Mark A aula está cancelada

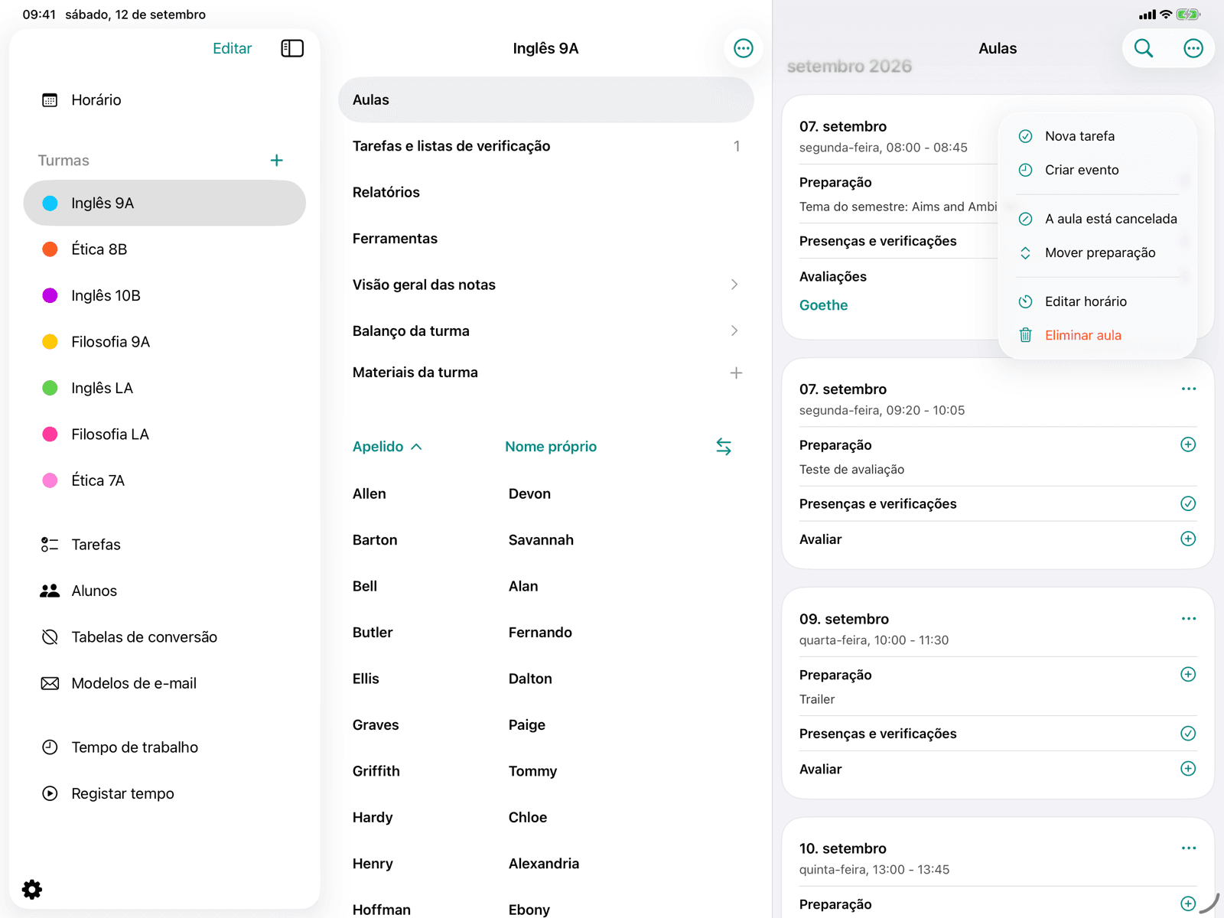click(1098, 219)
